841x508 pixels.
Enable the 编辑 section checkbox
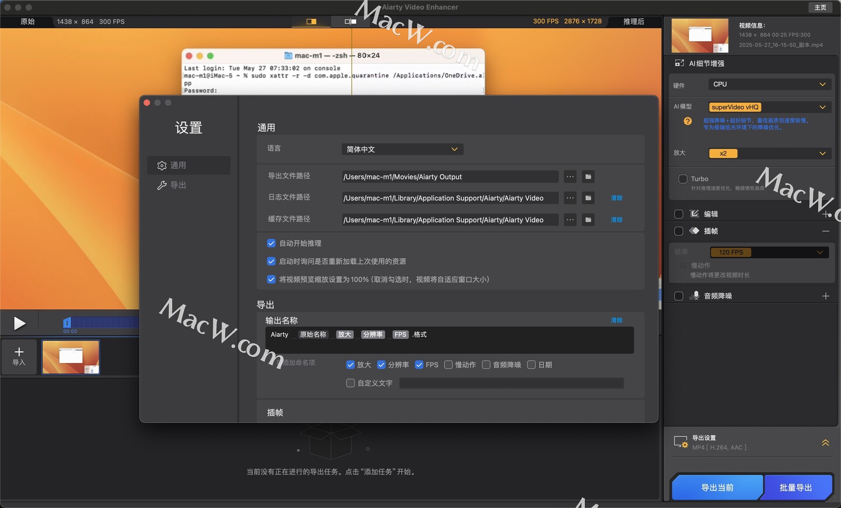[678, 214]
